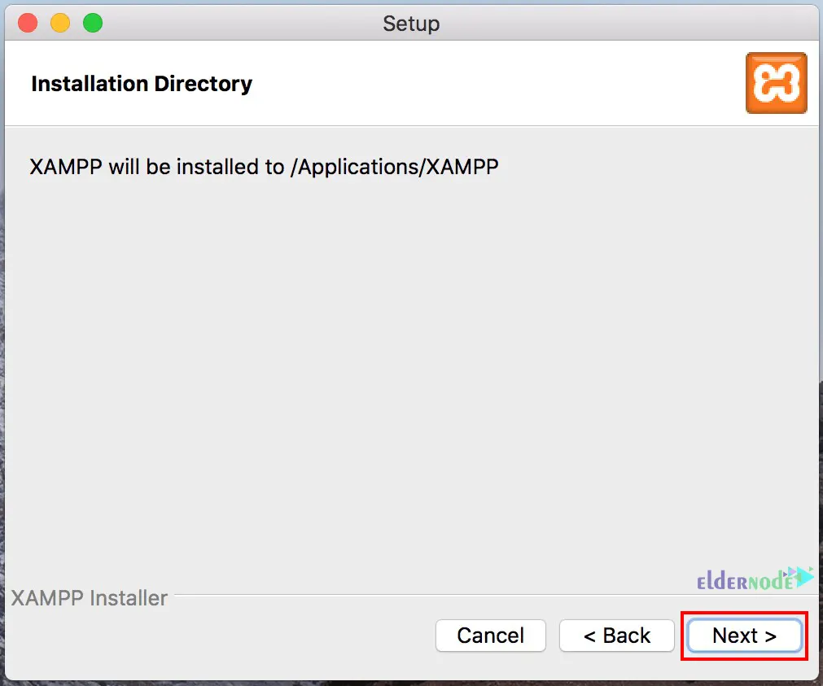Screen dimensions: 823x686
Task: Click the Next > button
Action: 744,636
